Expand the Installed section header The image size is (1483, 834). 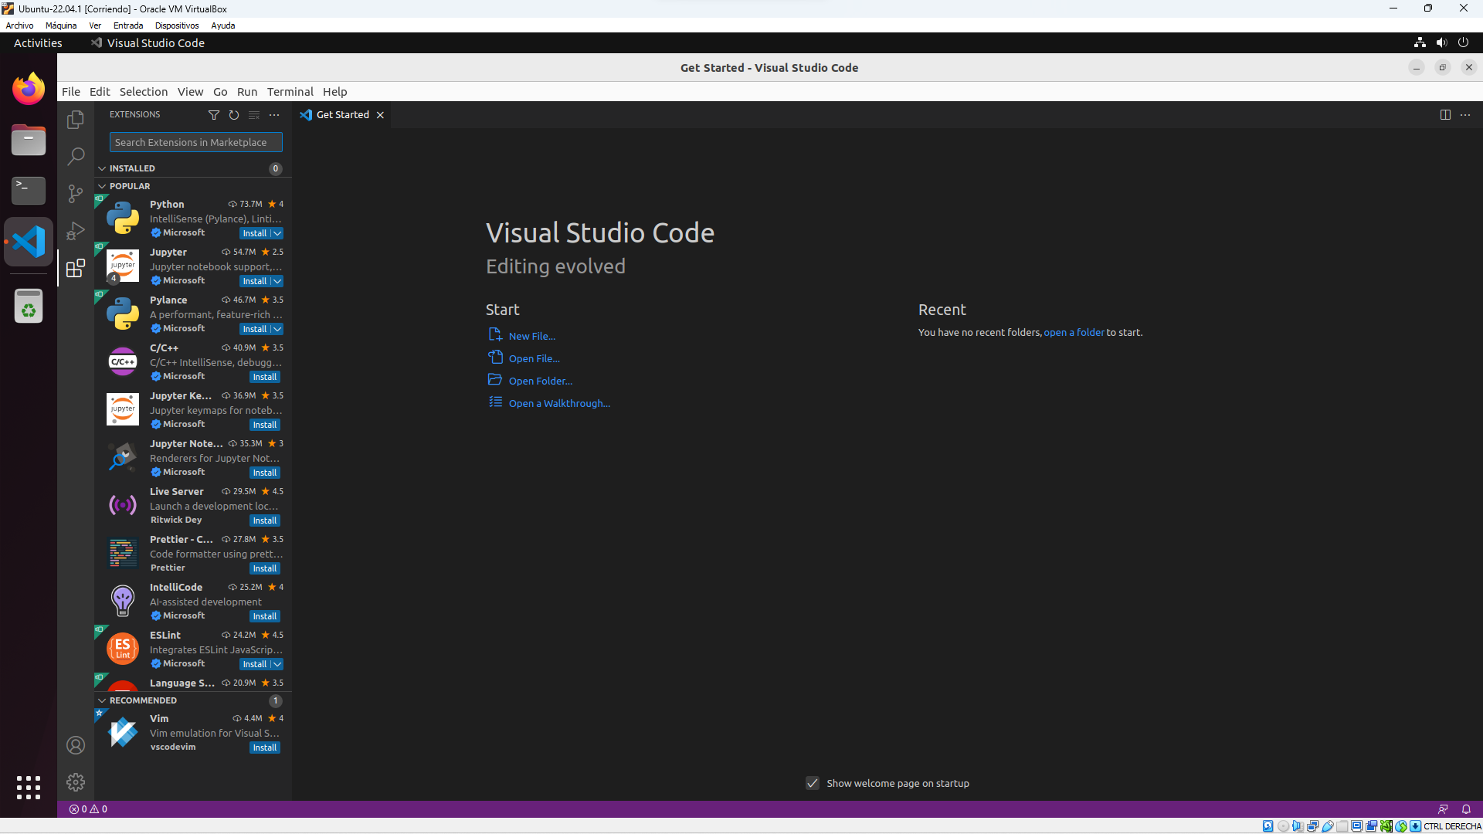pyautogui.click(x=132, y=168)
